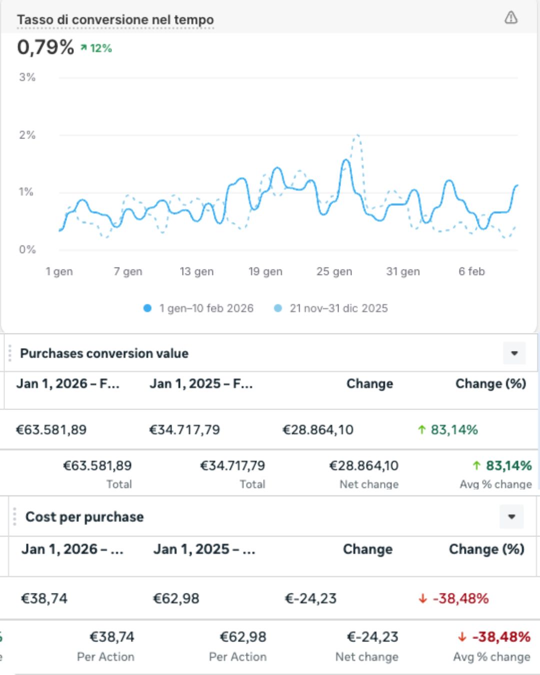
Task: Click red down arrow above Cost per purchase Avg % change
Action: click(x=462, y=637)
